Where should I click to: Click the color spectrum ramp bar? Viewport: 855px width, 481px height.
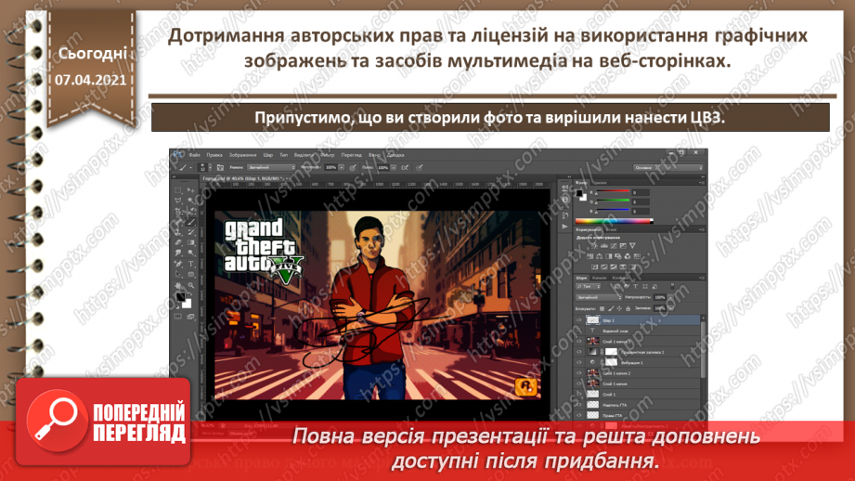[x=614, y=221]
